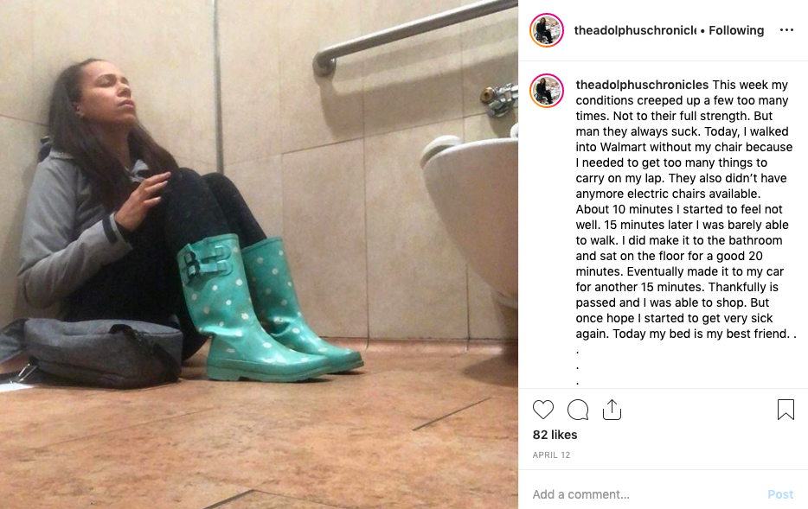
Task: Share the post with the upload icon
Action: point(612,410)
